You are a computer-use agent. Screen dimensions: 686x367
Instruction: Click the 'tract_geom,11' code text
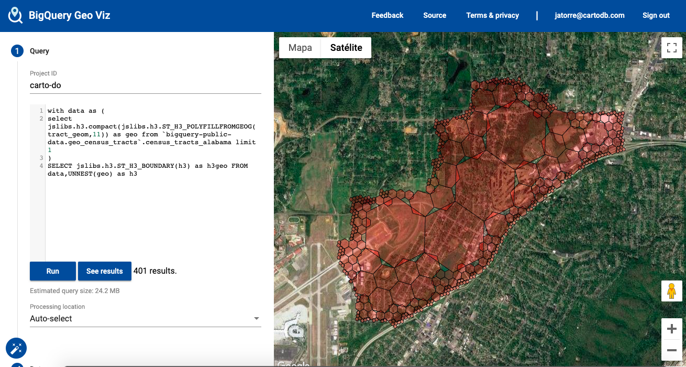pyautogui.click(x=73, y=134)
